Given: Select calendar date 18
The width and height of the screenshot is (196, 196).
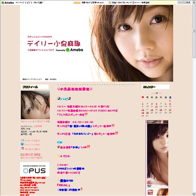Looking at the screenshot, I should (152, 110).
